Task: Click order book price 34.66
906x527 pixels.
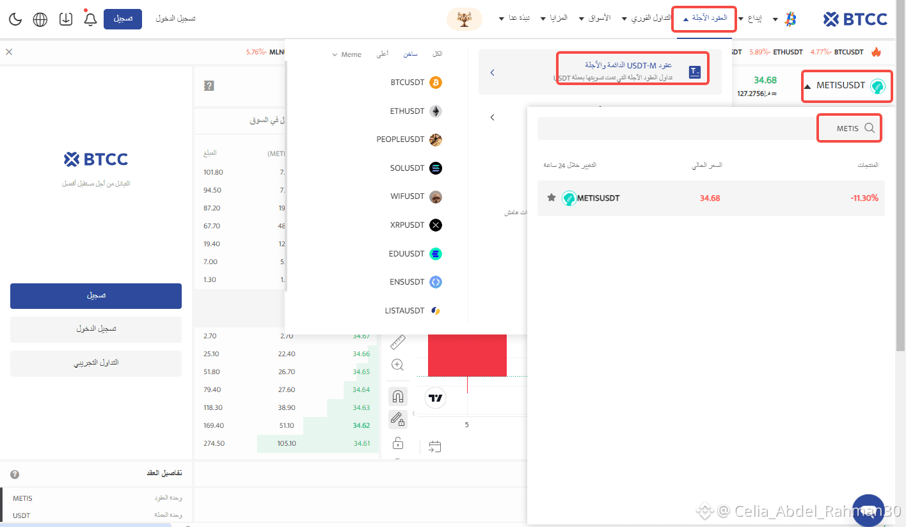Action: [361, 354]
